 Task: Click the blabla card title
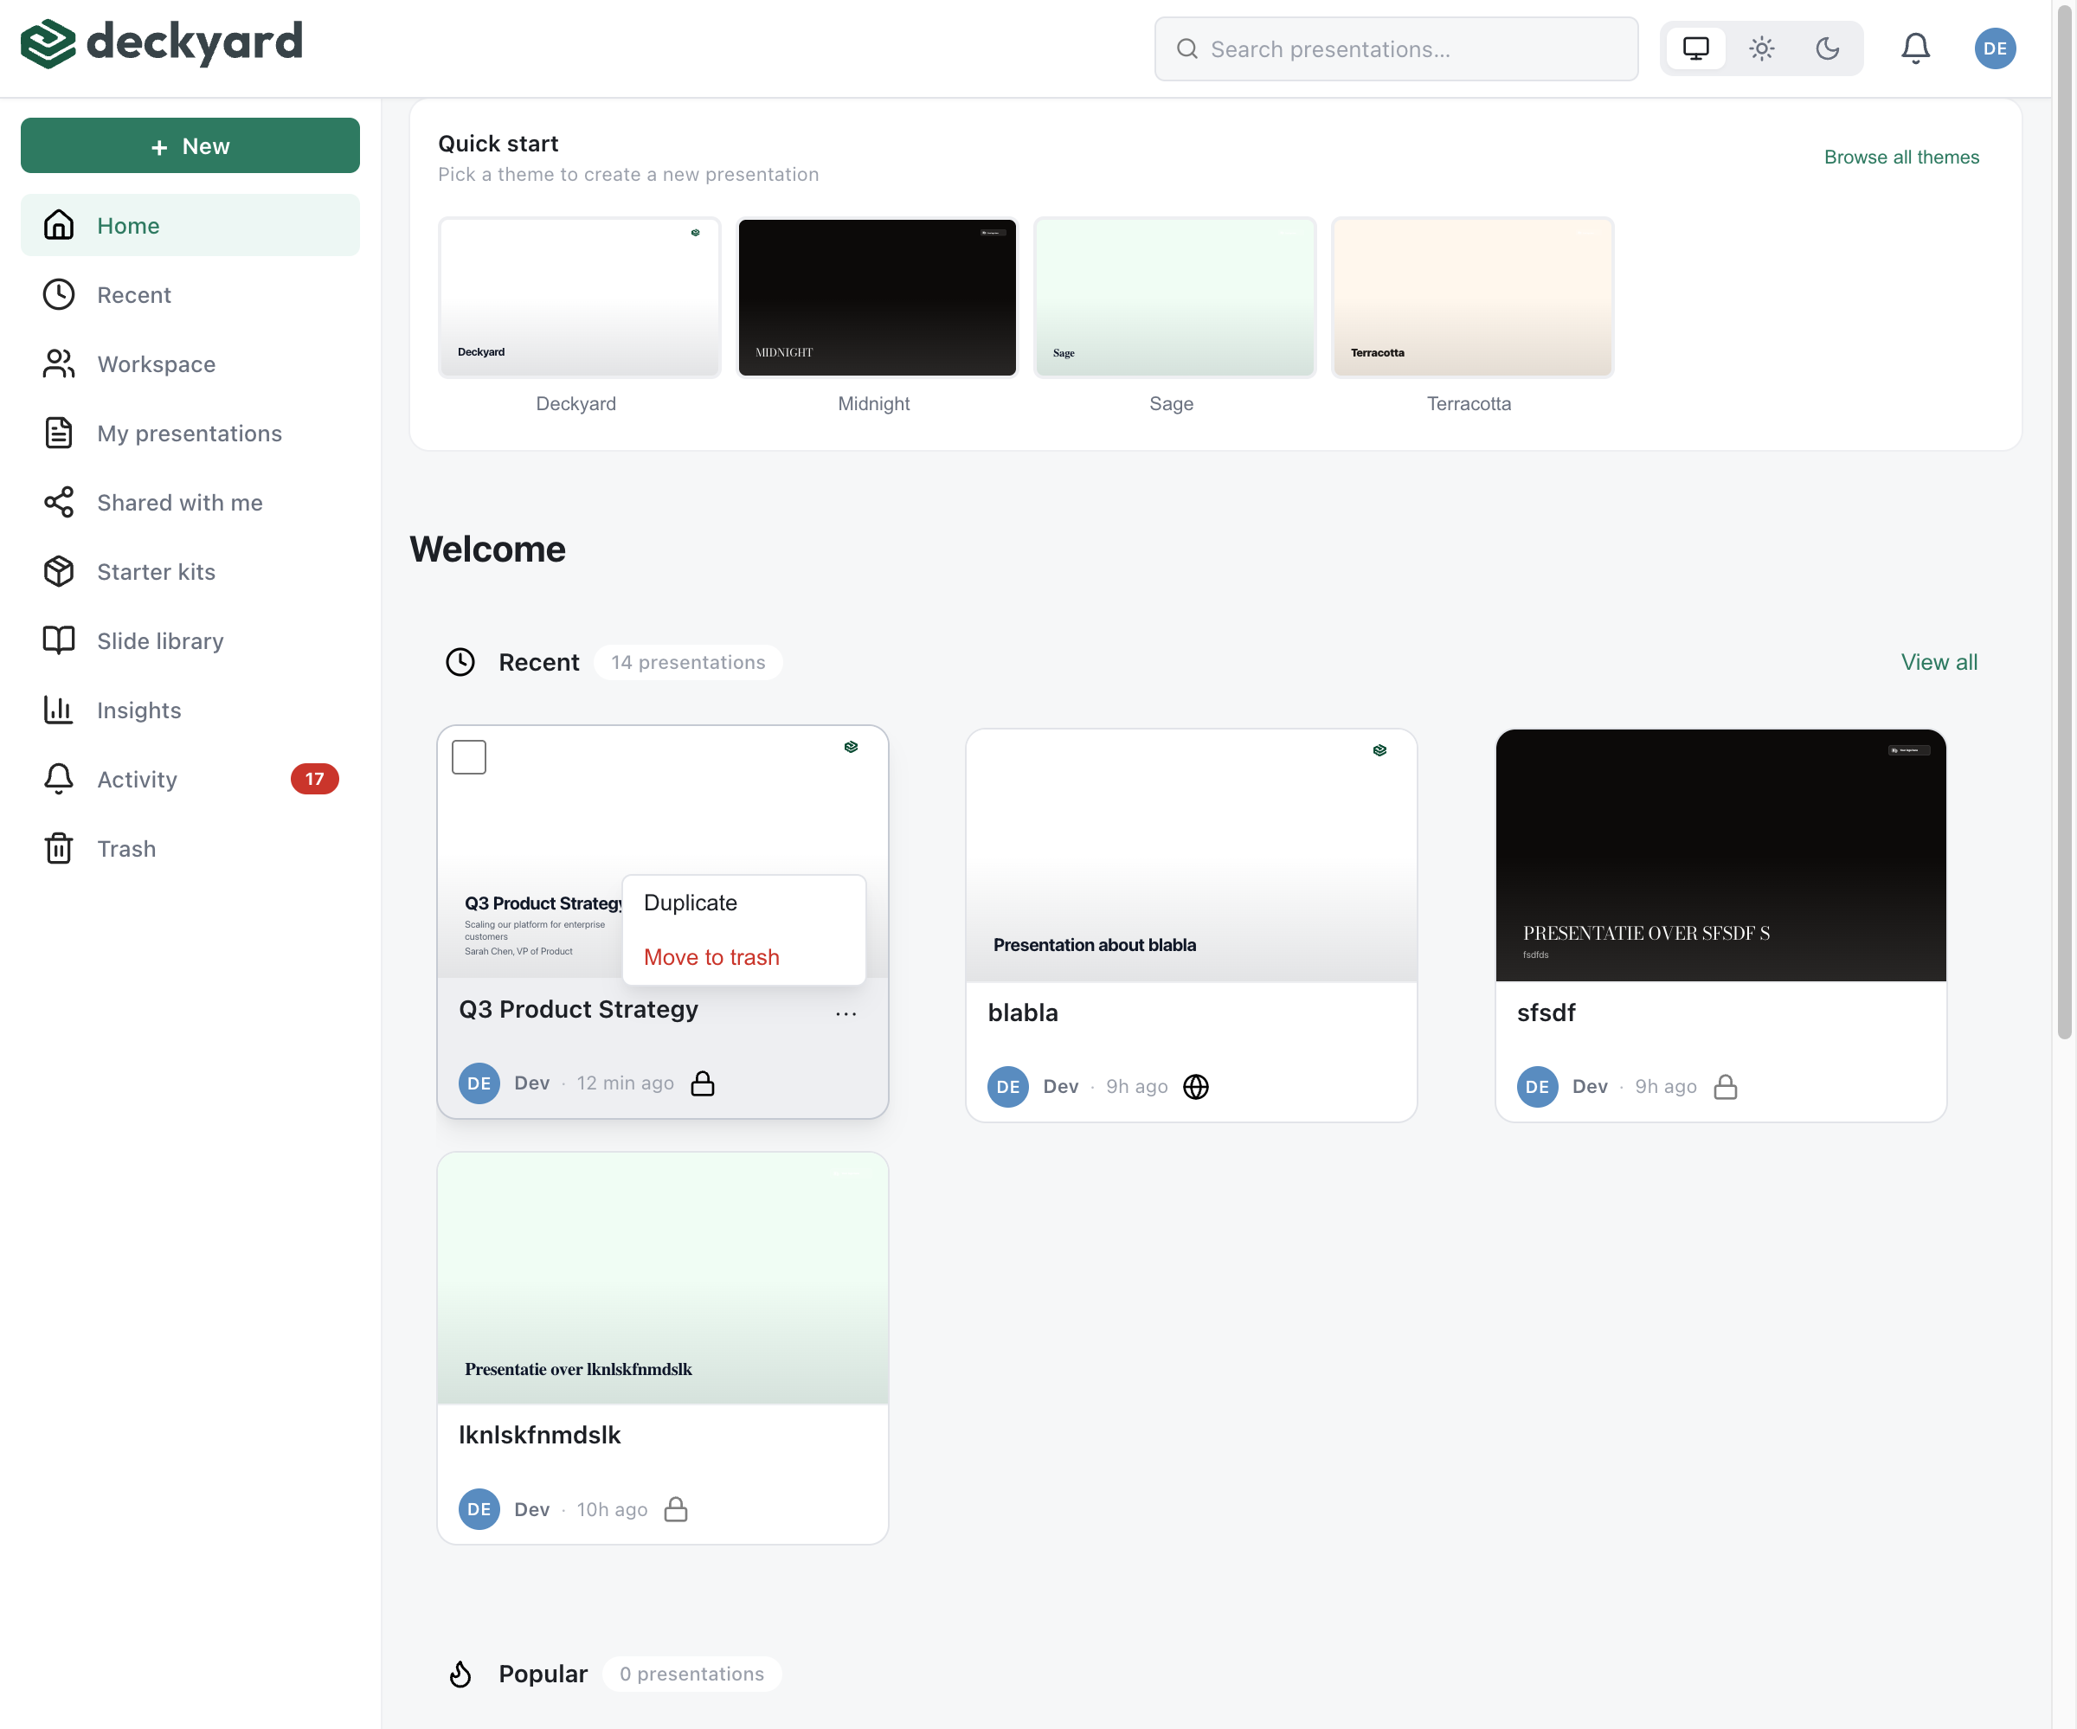1023,1012
